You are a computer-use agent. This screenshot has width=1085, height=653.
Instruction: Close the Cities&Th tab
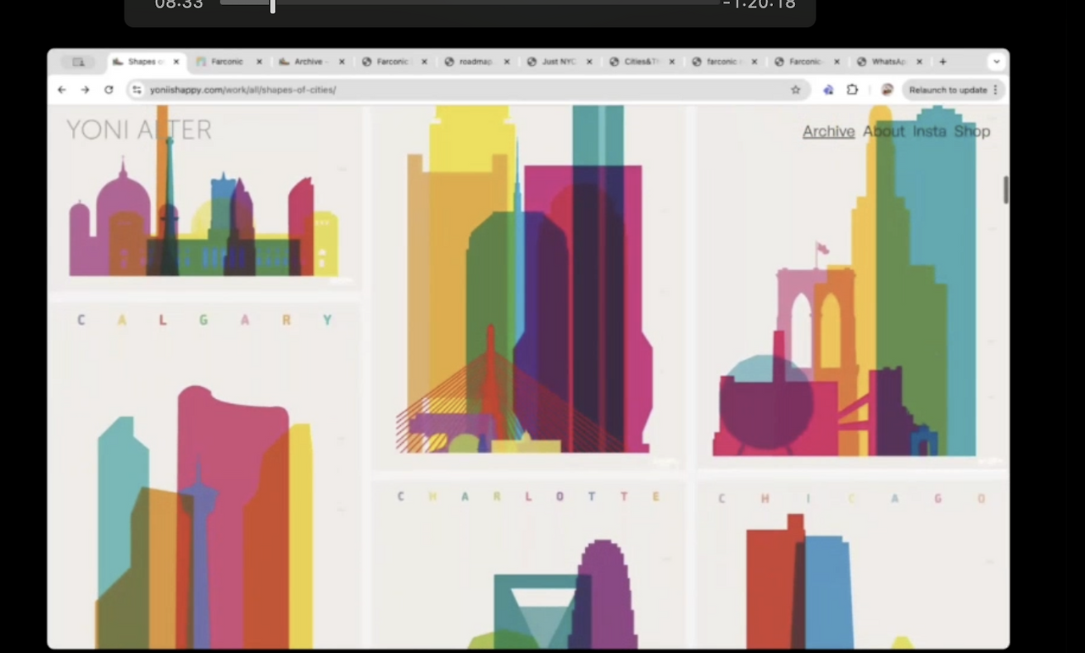tap(672, 62)
